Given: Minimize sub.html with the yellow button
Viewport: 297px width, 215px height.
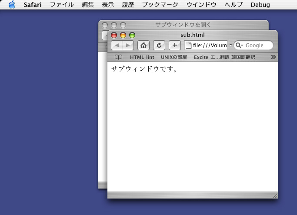Looking at the screenshot, I should click(123, 35).
